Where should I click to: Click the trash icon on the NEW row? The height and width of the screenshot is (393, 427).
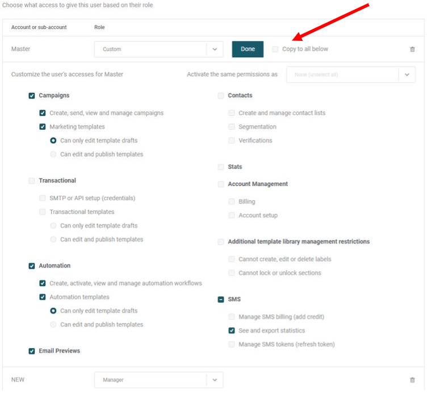(x=412, y=380)
